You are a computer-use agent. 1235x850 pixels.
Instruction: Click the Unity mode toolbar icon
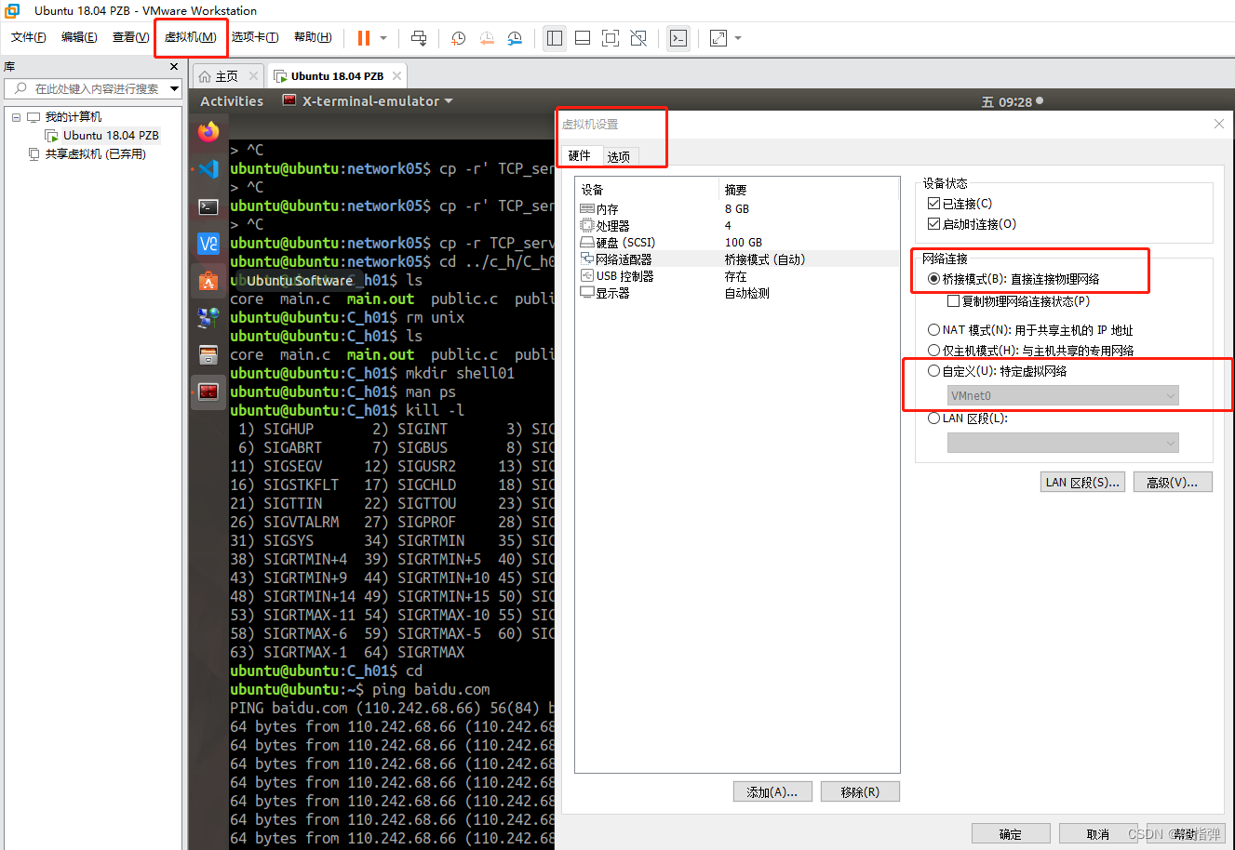tap(638, 38)
